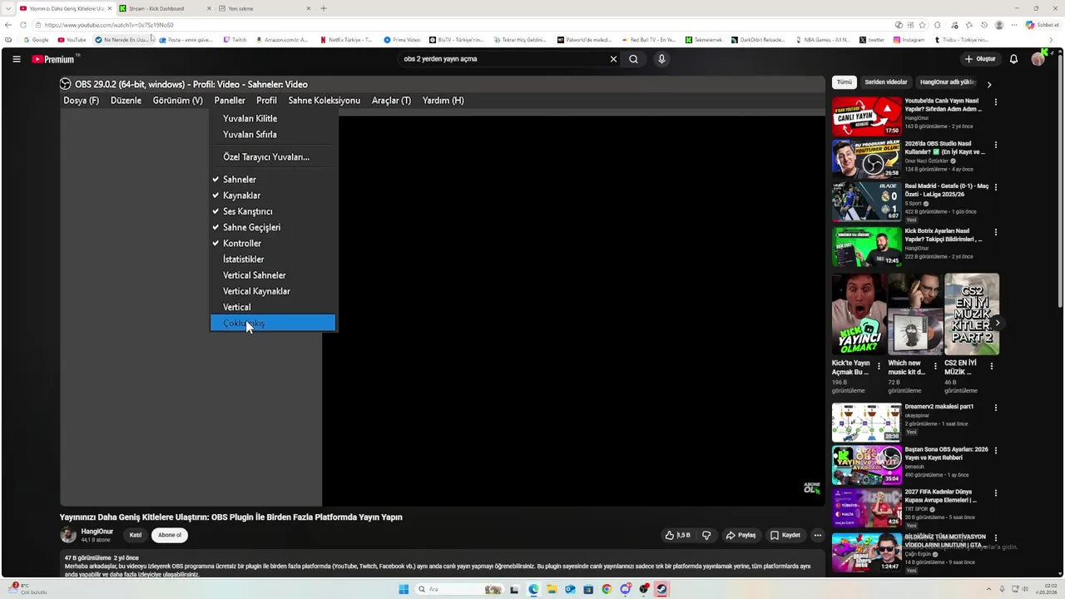Open options for Real Madrid - Getafe video

(x=995, y=188)
